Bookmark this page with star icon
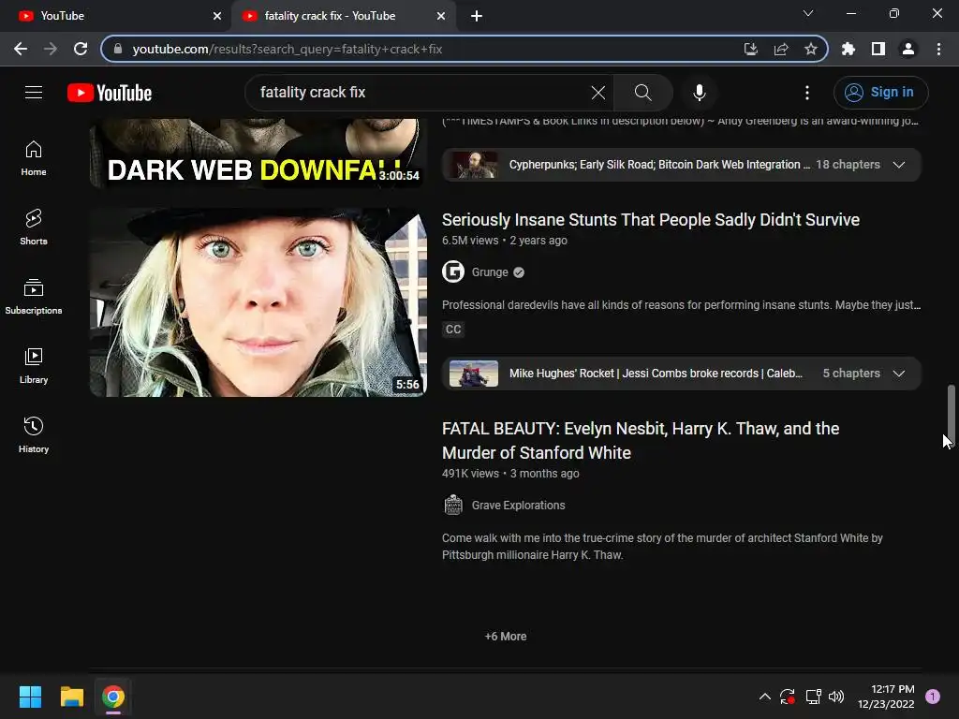This screenshot has height=719, width=959. coord(811,49)
